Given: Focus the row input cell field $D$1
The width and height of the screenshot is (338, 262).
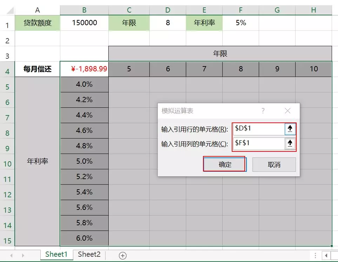Looking at the screenshot, I should click(259, 129).
